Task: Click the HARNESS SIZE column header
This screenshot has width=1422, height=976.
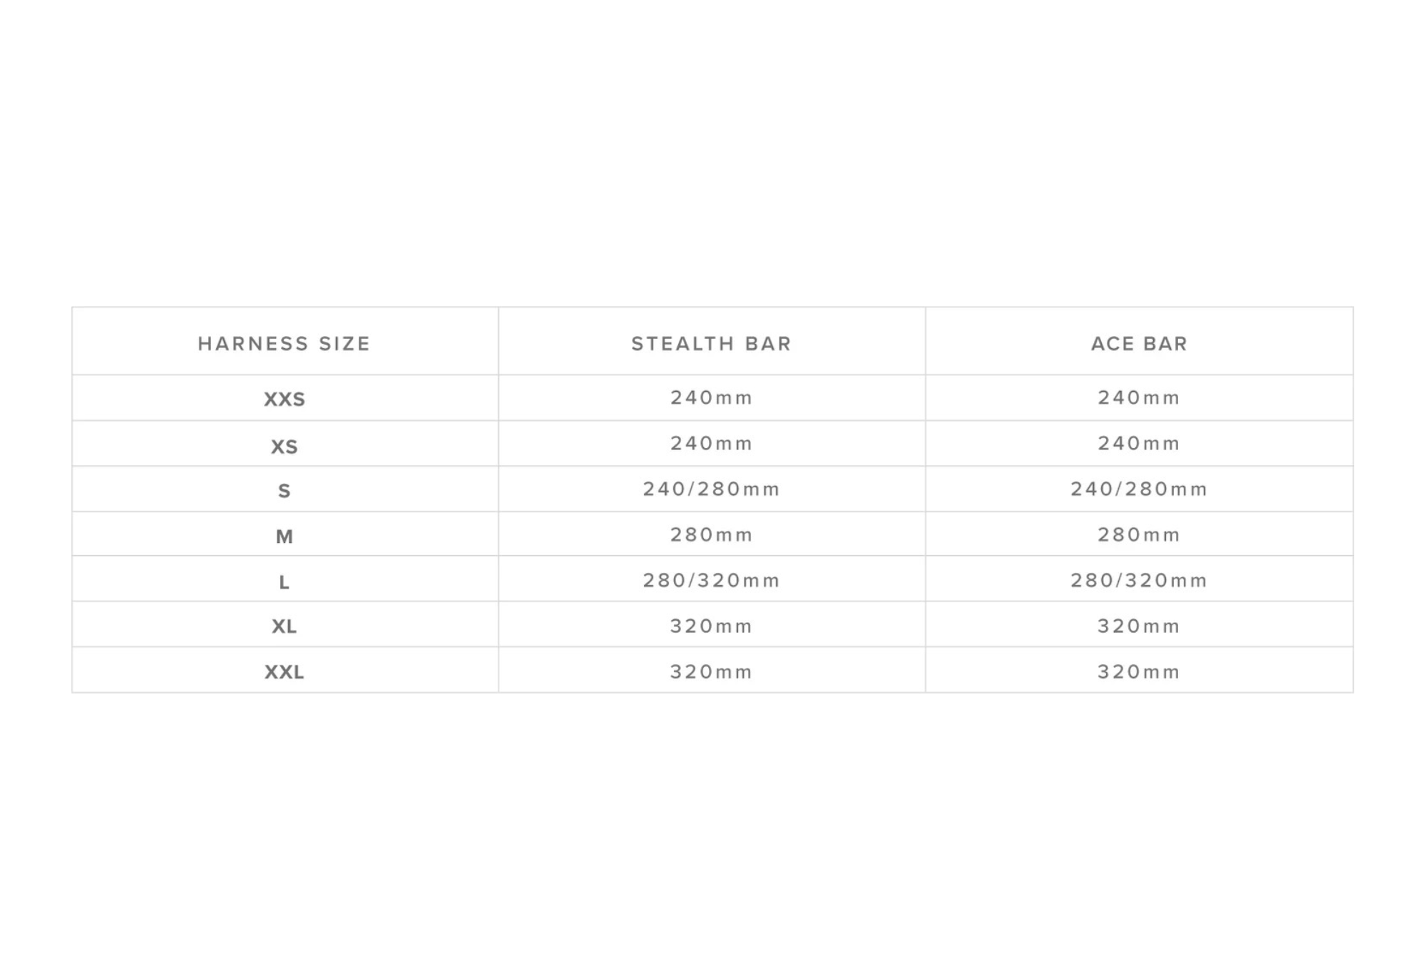Action: click(x=284, y=344)
